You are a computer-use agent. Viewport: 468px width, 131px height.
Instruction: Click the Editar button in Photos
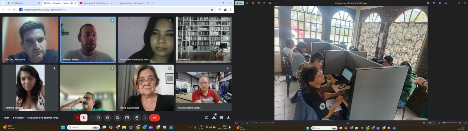coord(239,3)
